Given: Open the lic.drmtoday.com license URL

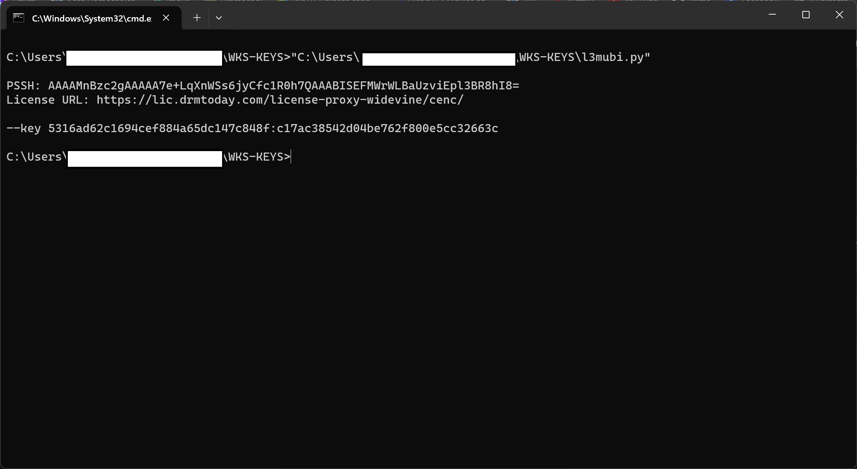Looking at the screenshot, I should tap(280, 100).
